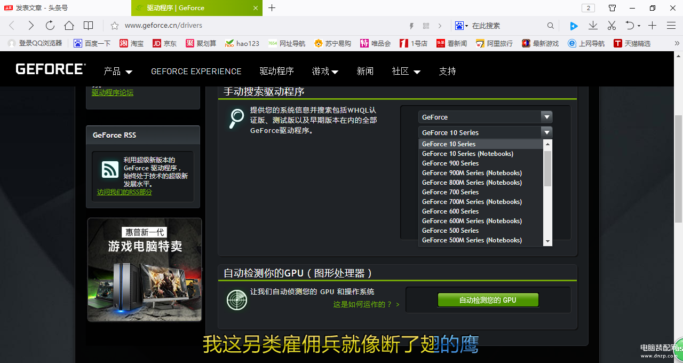The height and width of the screenshot is (363, 683).
Task: Click the lightning speed-mode icon in address bar
Action: coord(411,26)
